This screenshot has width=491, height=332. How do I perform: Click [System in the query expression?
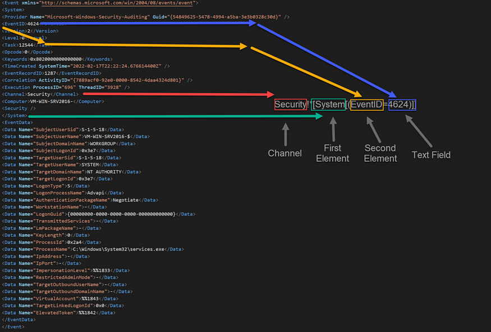328,104
